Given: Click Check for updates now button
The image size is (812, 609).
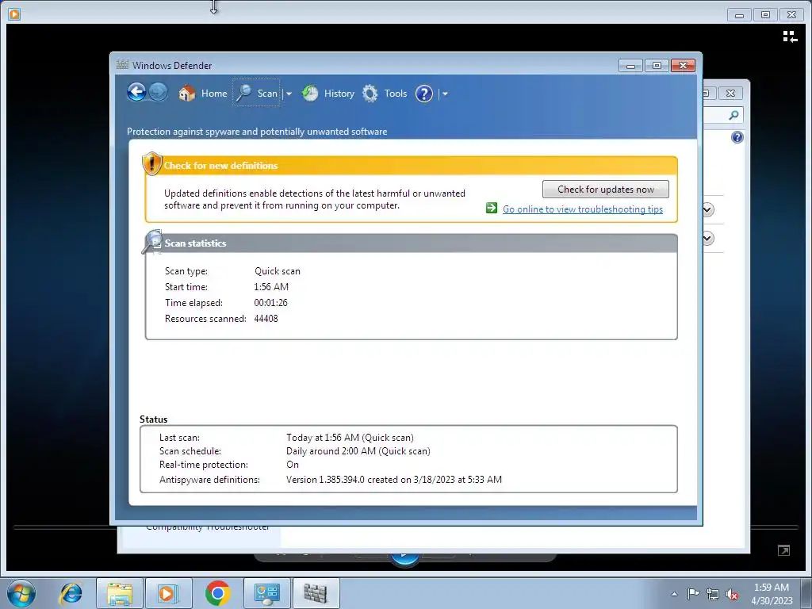Looking at the screenshot, I should tap(605, 189).
